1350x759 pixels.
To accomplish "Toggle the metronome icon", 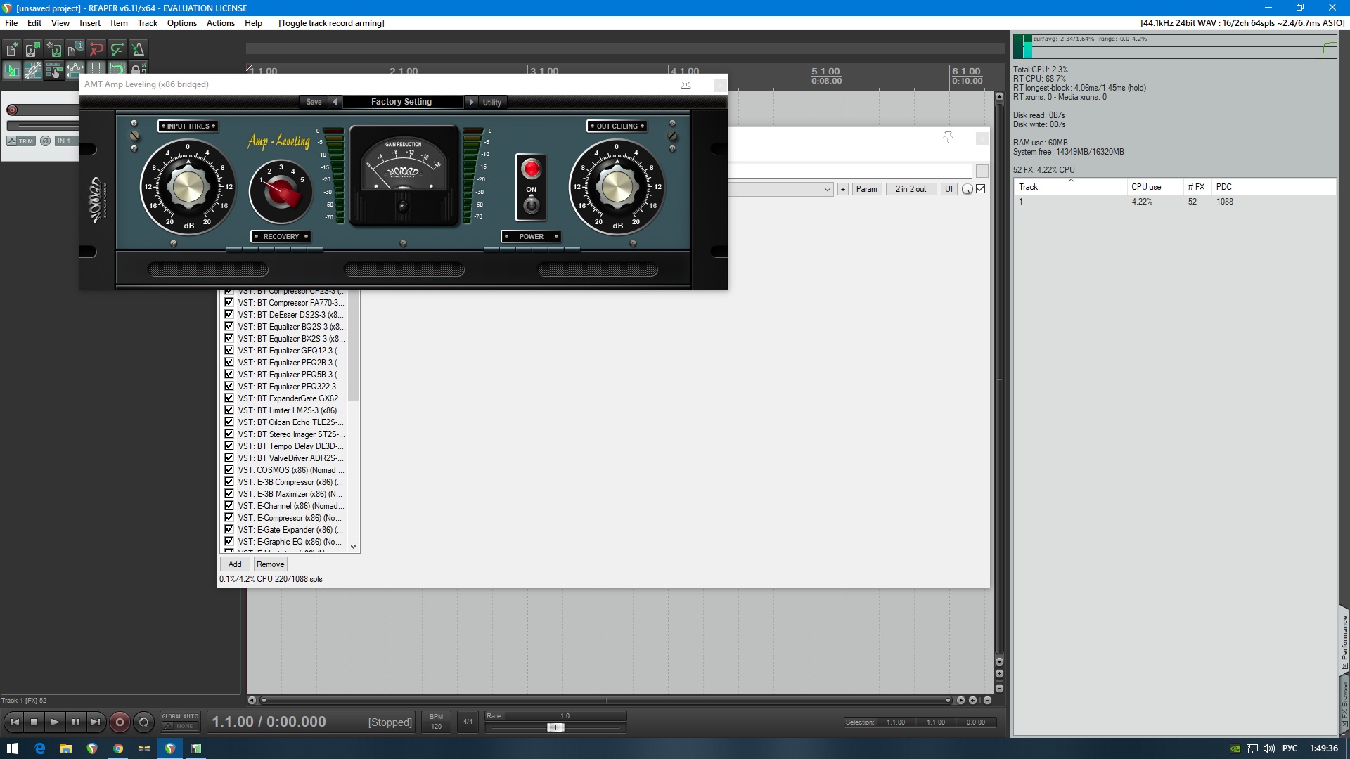I will coord(139,49).
